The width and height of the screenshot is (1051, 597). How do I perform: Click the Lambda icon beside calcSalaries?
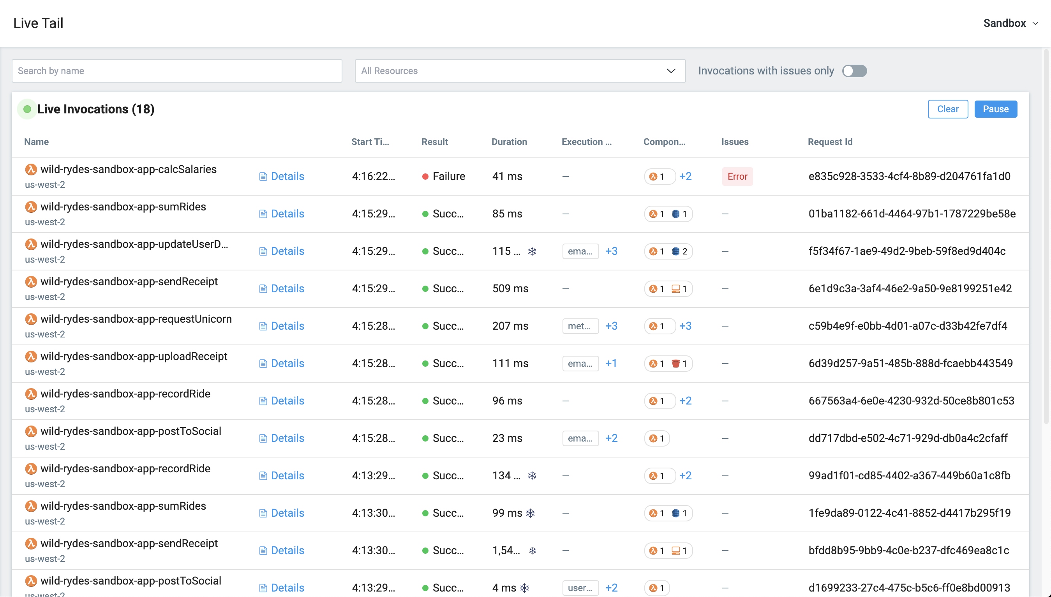click(31, 170)
